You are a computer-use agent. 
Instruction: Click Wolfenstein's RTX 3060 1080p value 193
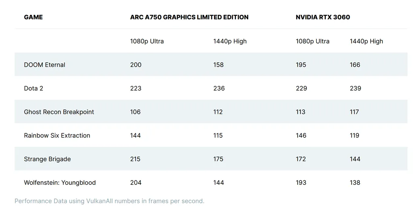tap(301, 183)
